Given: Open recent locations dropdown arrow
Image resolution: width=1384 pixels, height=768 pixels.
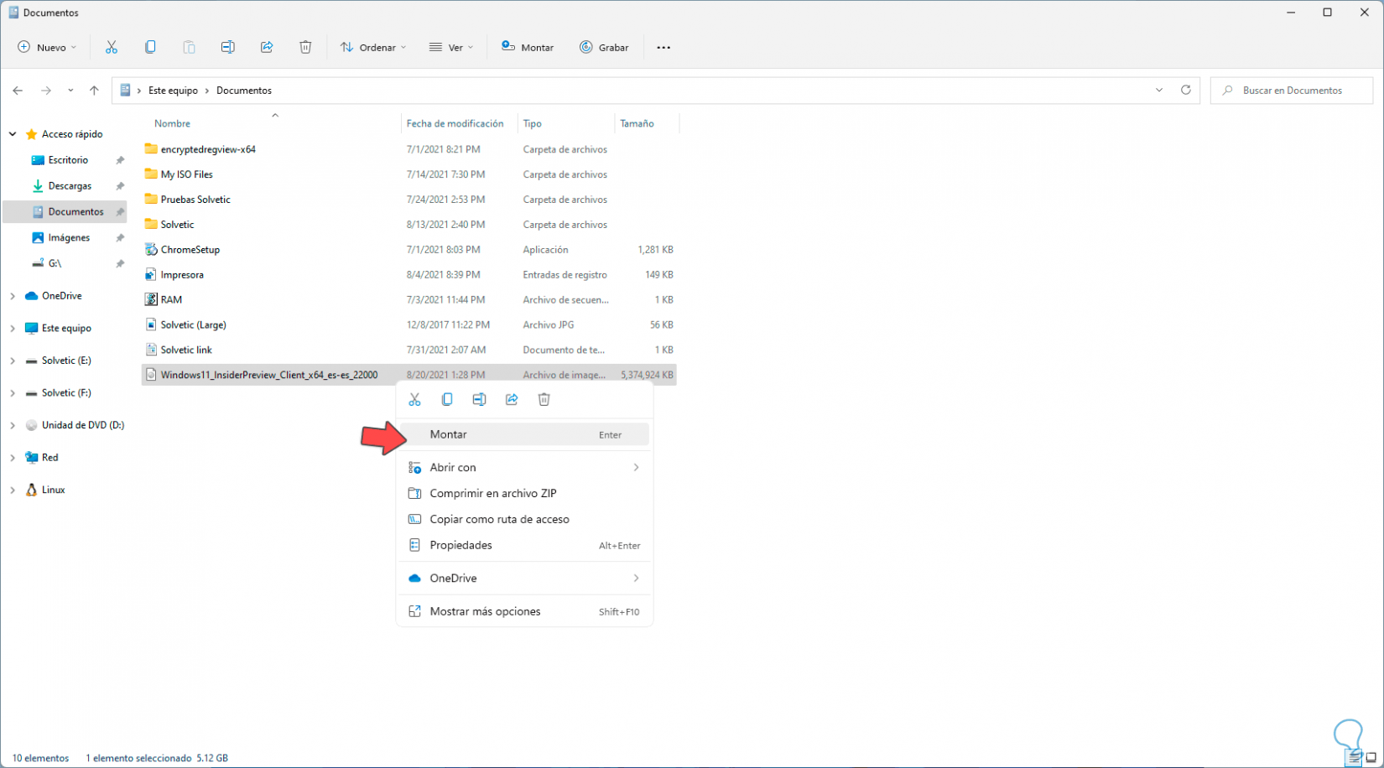Looking at the screenshot, I should click(70, 91).
